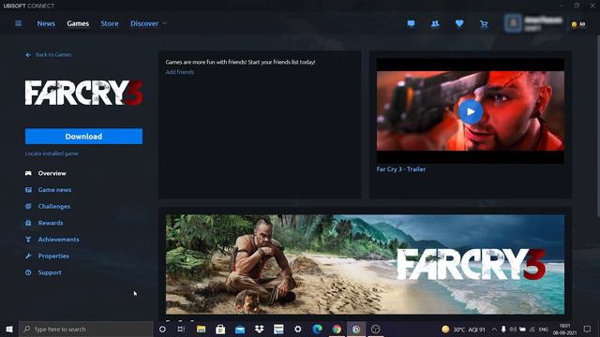Click the Add friends link
This screenshot has height=337, width=600.
[x=180, y=72]
